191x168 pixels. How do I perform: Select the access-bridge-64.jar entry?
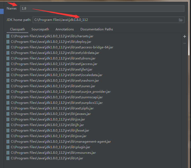62,47
